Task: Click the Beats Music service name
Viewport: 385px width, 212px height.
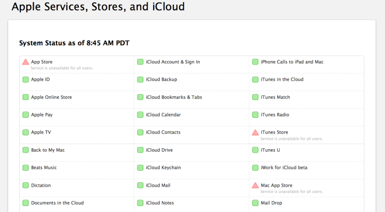Action: 44,167
